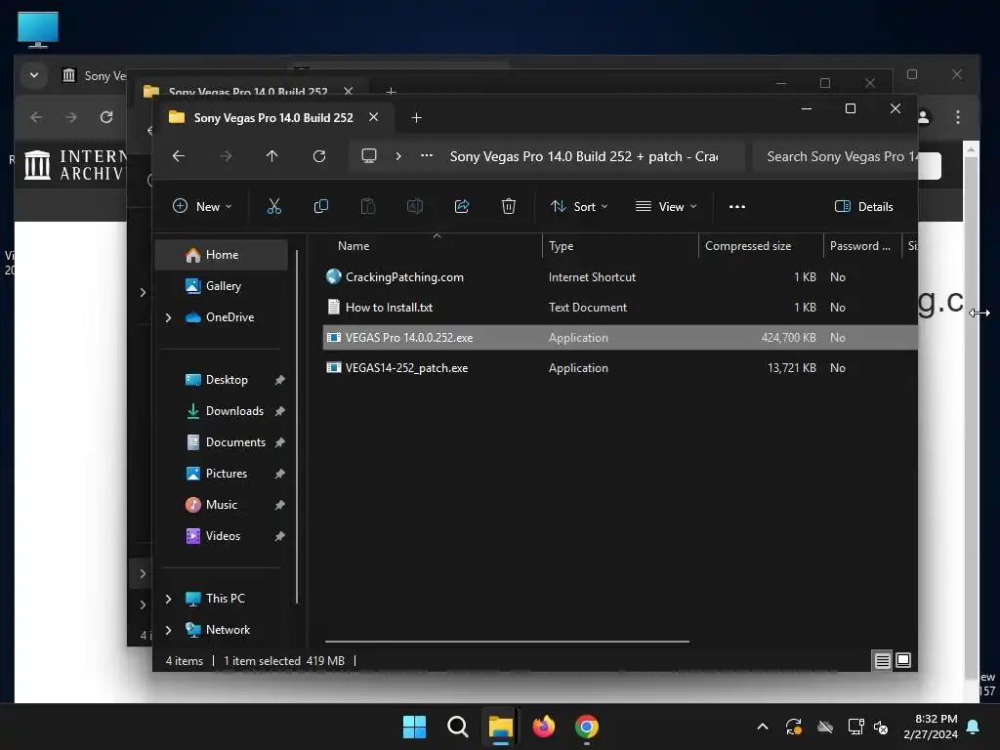This screenshot has height=750, width=1000.
Task: Expand the Network tree node
Action: point(168,630)
